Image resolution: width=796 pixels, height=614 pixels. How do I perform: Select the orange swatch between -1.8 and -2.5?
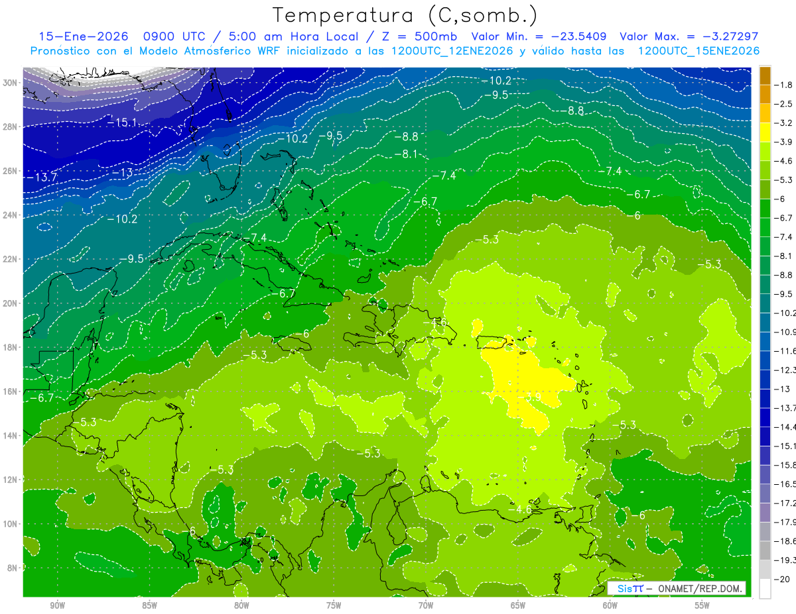pos(765,93)
